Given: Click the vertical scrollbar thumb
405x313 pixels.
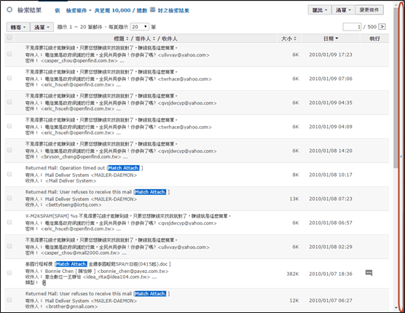Looking at the screenshot, I should click(x=396, y=88).
